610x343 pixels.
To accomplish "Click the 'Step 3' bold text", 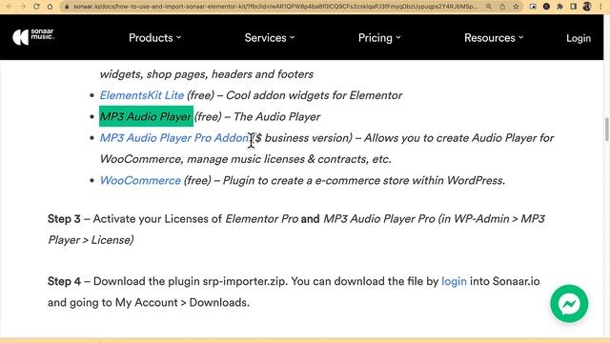I will pyautogui.click(x=64, y=219).
